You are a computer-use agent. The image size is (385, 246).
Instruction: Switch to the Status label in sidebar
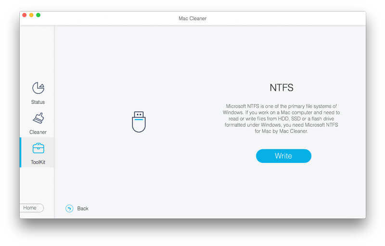(x=38, y=102)
